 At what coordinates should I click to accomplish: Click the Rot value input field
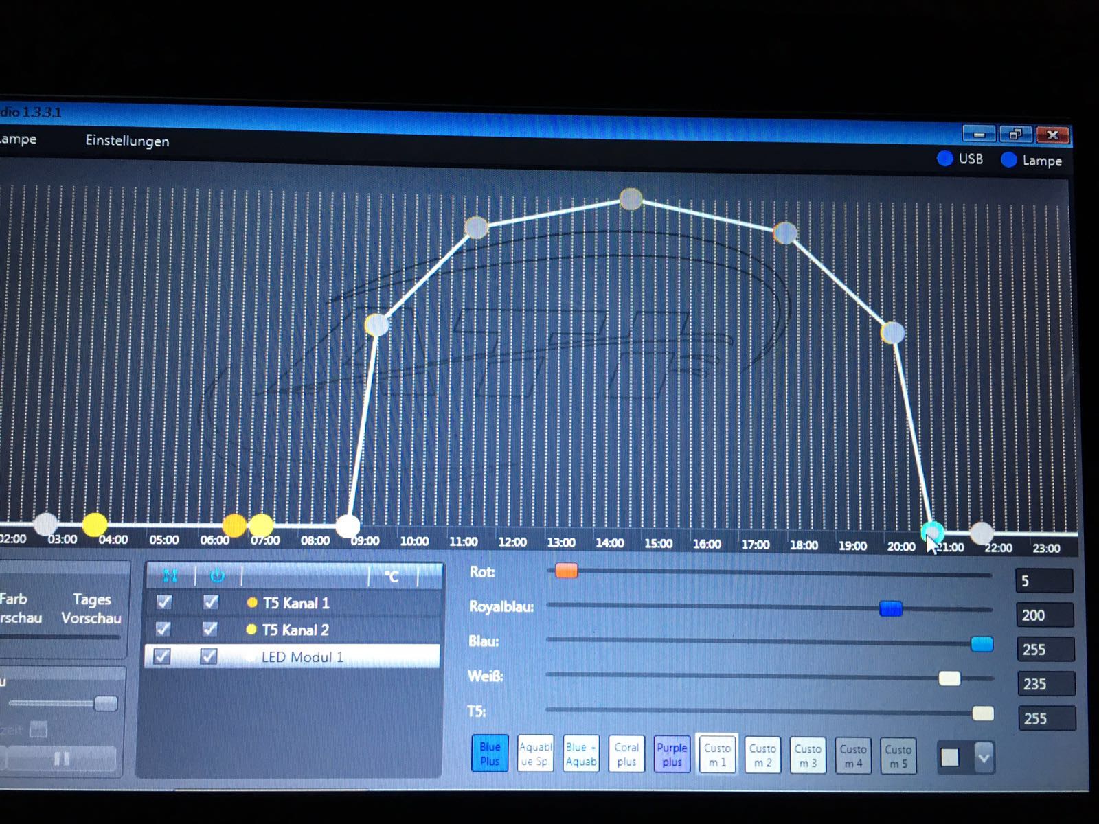point(1043,581)
